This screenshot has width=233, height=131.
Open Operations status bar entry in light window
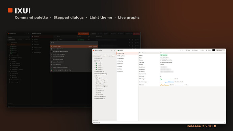click(x=97, y=123)
